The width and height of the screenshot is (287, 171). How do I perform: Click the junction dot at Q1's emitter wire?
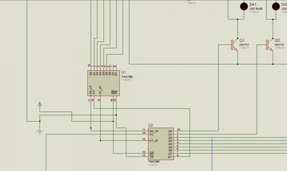point(238,64)
